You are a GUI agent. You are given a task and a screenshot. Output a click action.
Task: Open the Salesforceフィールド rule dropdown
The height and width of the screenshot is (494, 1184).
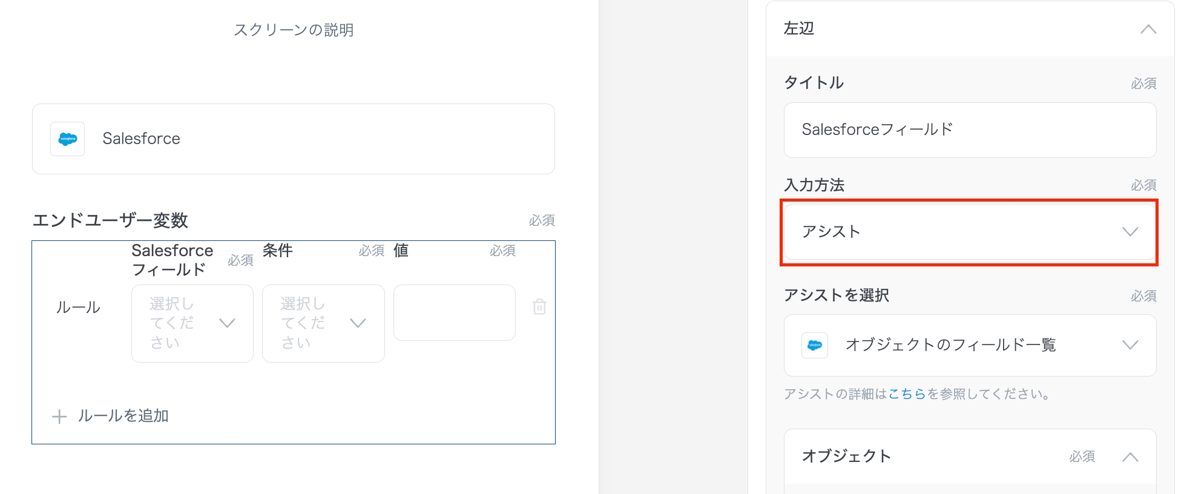click(192, 323)
